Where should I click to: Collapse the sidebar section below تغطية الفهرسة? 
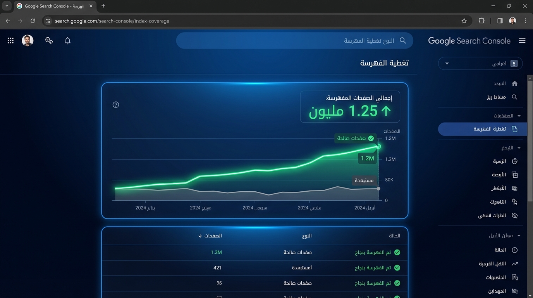tap(519, 148)
